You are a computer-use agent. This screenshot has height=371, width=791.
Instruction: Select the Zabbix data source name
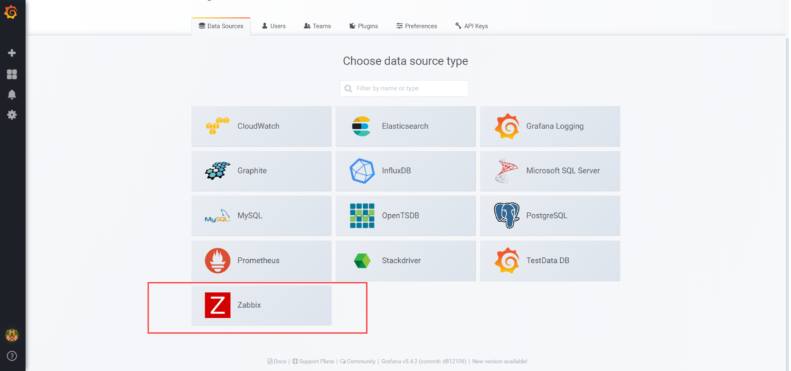[249, 305]
